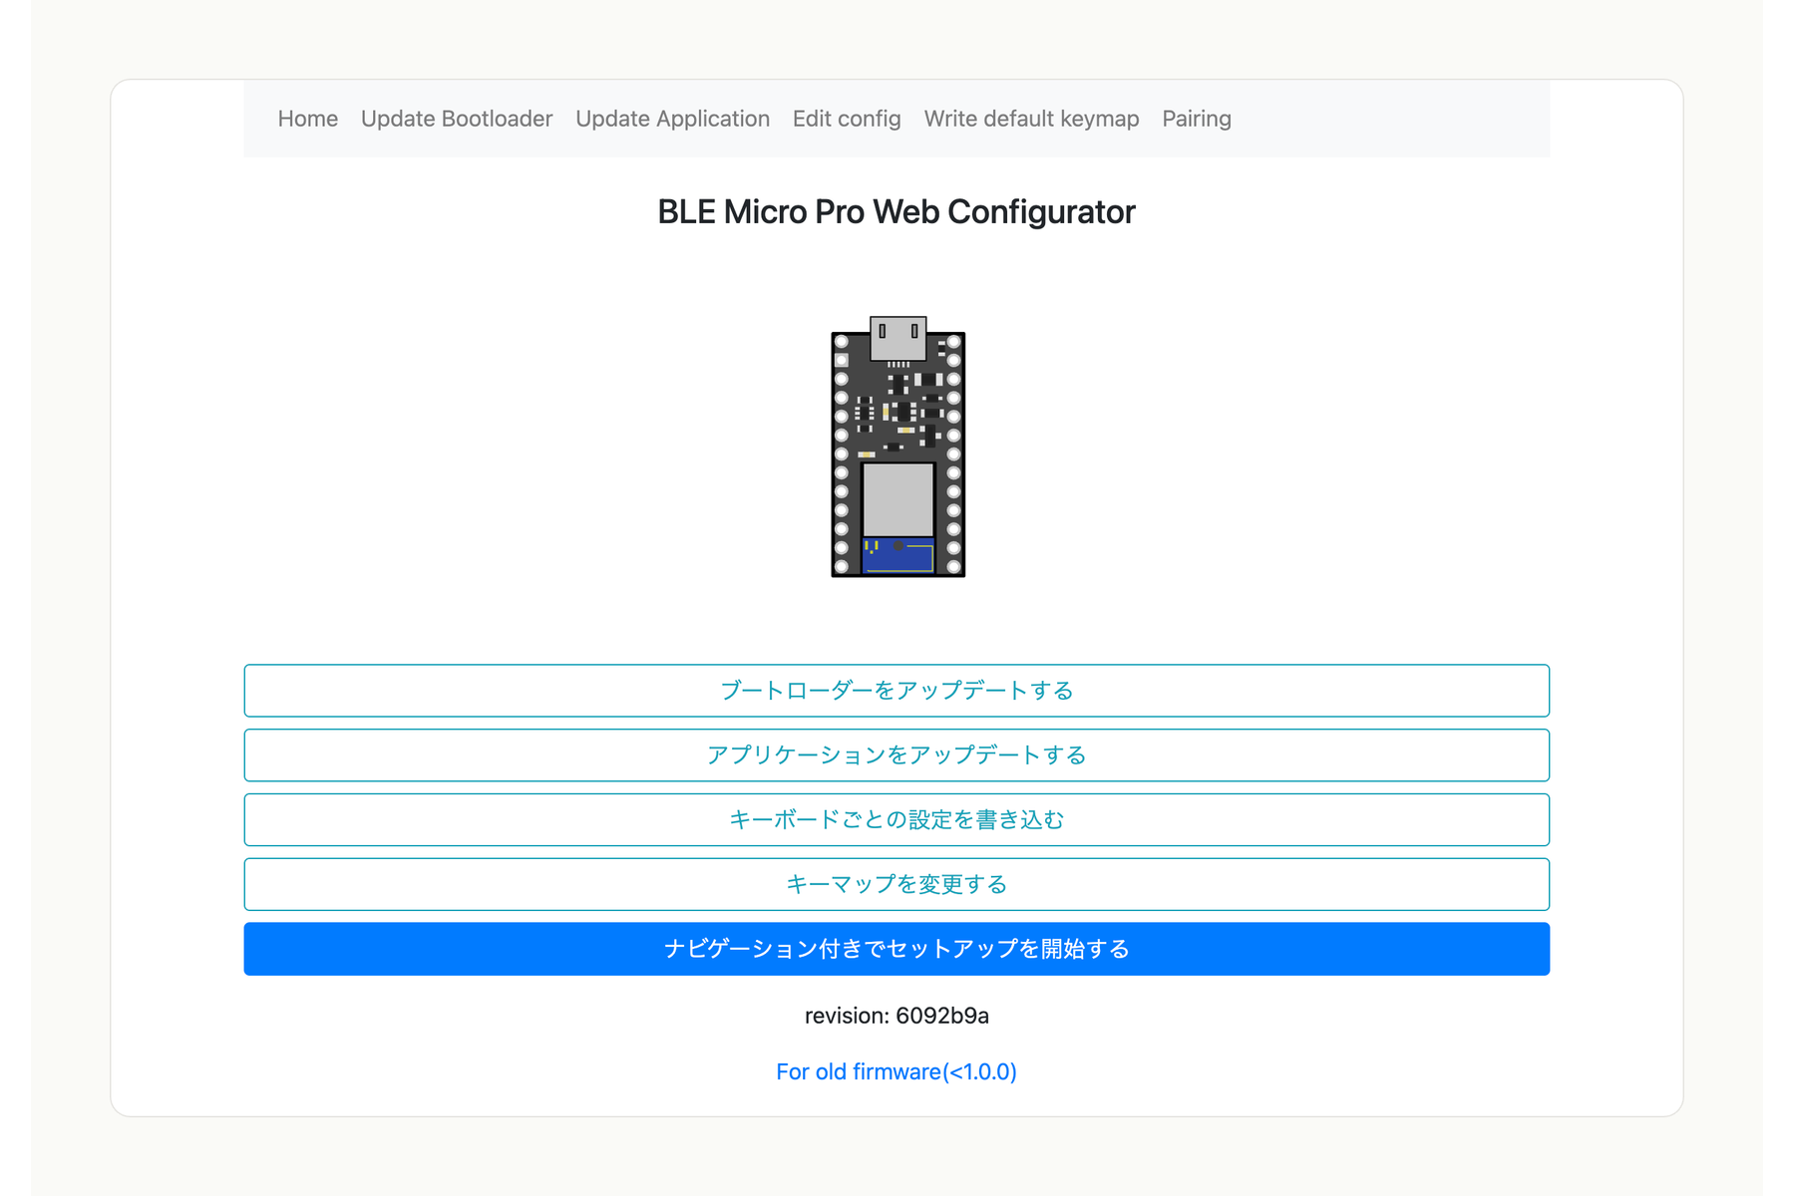This screenshot has width=1795, height=1196.
Task: Click the revision: 6092b9a text
Action: point(897,1016)
